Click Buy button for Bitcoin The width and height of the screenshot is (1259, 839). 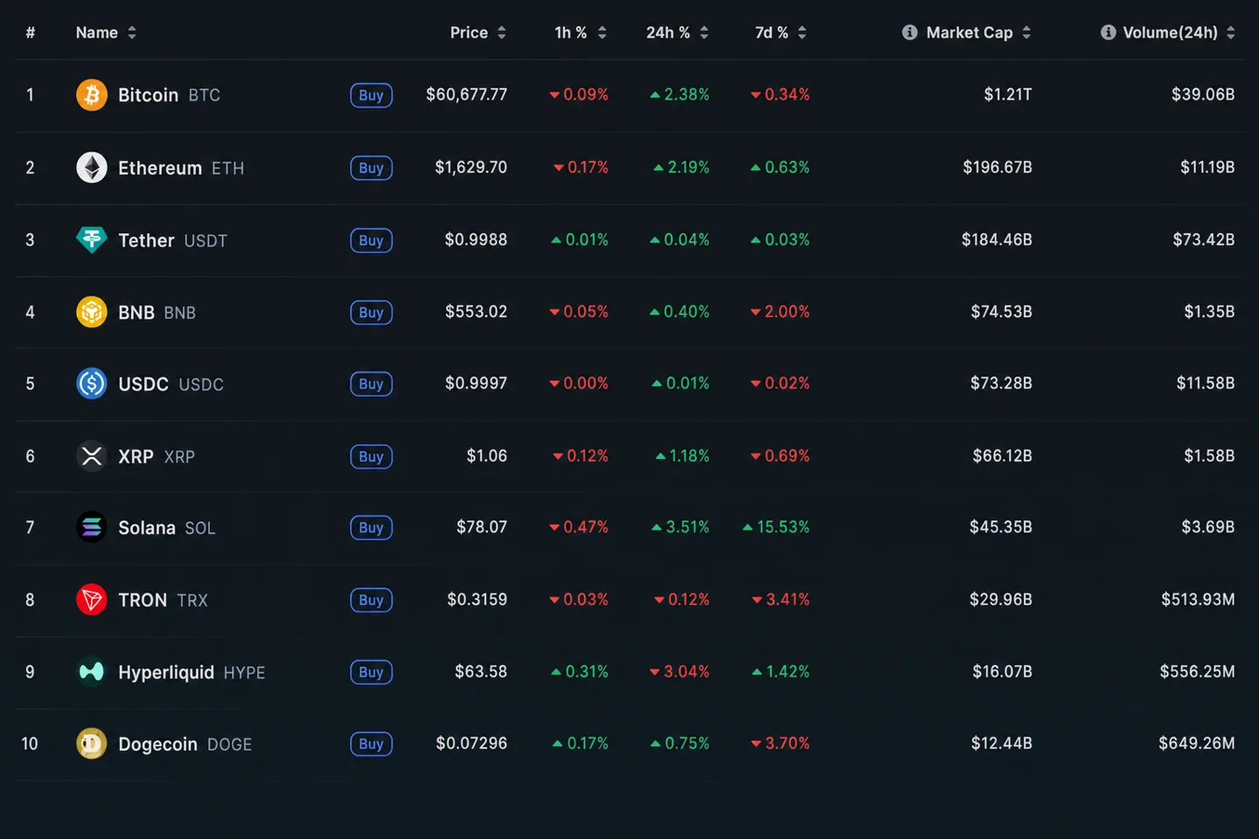(x=372, y=95)
